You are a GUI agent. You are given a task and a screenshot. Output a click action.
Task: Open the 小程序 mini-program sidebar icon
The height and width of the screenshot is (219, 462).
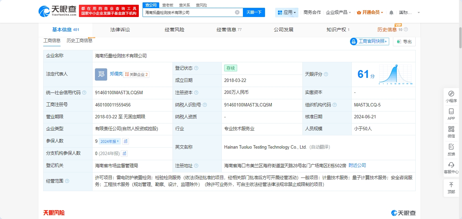(x=451, y=97)
